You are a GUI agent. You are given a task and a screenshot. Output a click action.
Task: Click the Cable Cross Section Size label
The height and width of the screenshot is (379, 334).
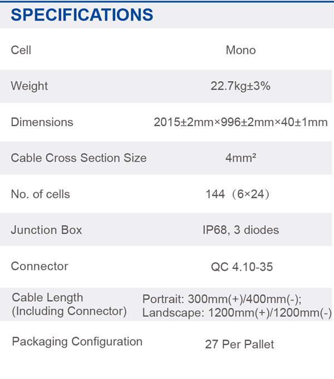(x=78, y=158)
